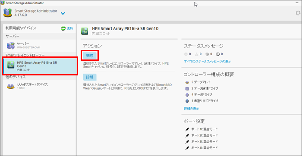Click the Smart Storage Administrator logo icon
The image size is (302, 156).
pyautogui.click(x=7, y=12)
